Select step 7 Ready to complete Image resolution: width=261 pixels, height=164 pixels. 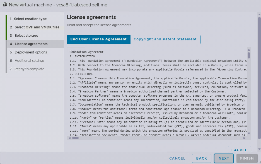29,69
